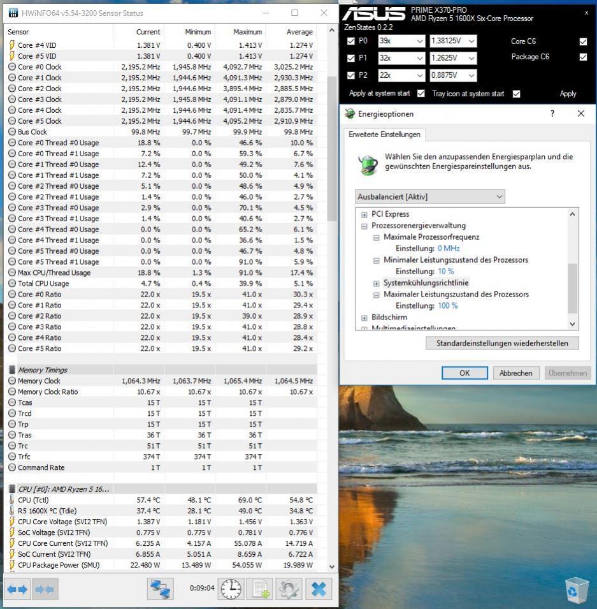Expand Systemkühlungsrichtlinie node
The width and height of the screenshot is (597, 609).
(x=376, y=284)
